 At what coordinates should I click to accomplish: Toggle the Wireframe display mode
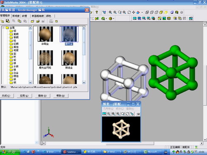pyautogui.click(x=147, y=12)
